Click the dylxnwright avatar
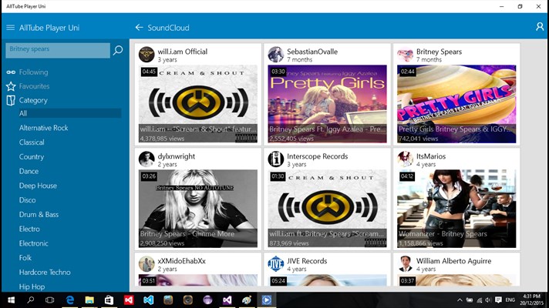The image size is (549, 308). (x=147, y=159)
